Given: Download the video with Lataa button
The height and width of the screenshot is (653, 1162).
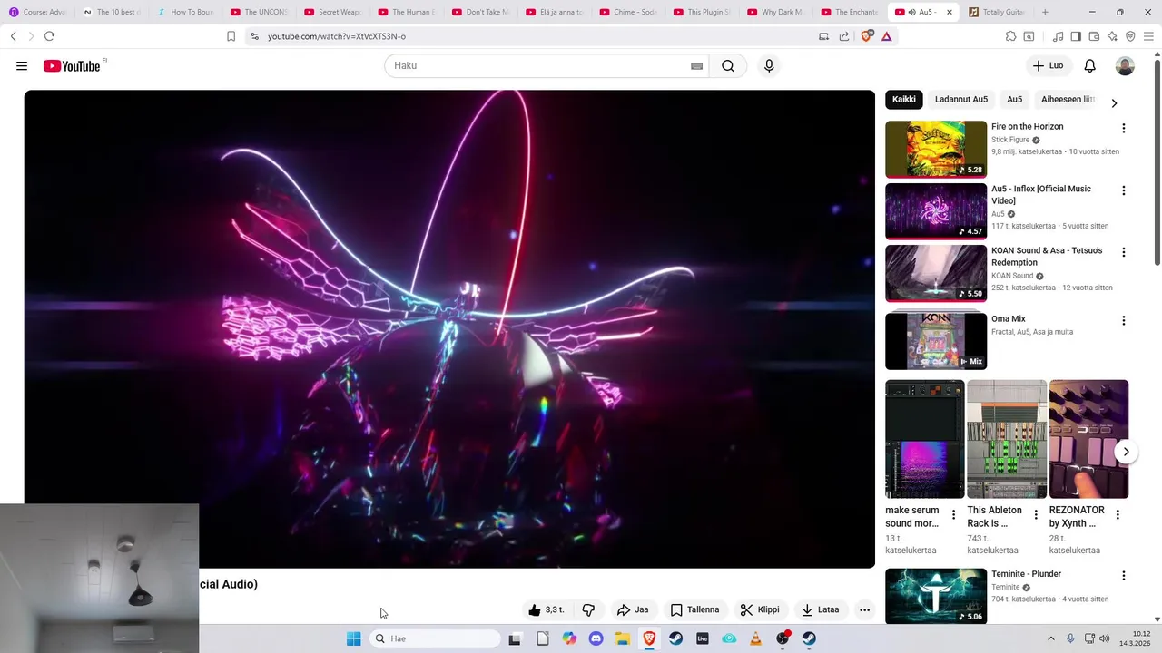Looking at the screenshot, I should click(x=820, y=610).
